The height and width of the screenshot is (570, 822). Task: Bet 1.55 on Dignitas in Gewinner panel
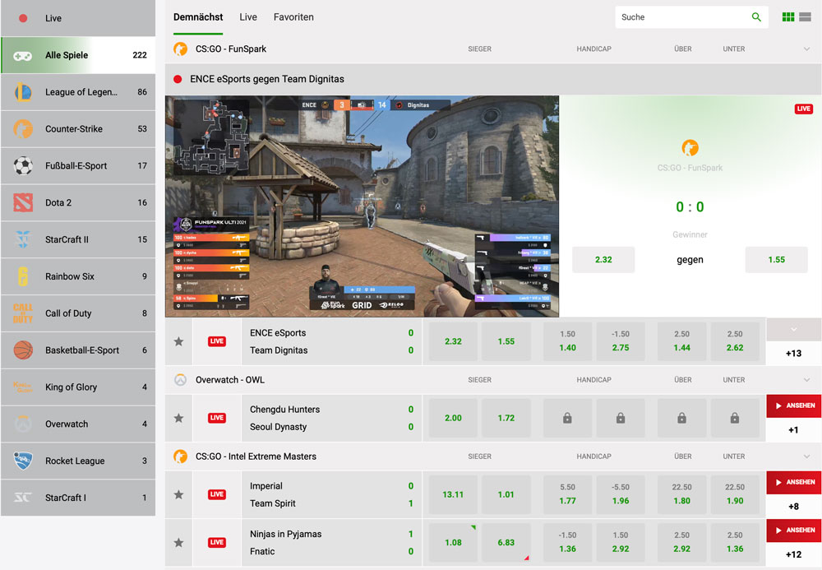(x=777, y=260)
